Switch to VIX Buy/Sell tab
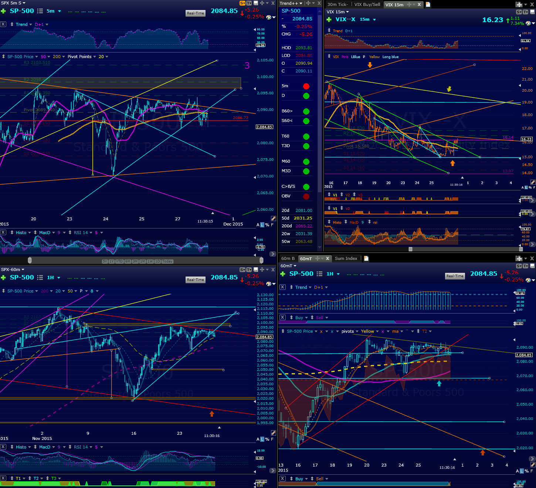 click(367, 4)
